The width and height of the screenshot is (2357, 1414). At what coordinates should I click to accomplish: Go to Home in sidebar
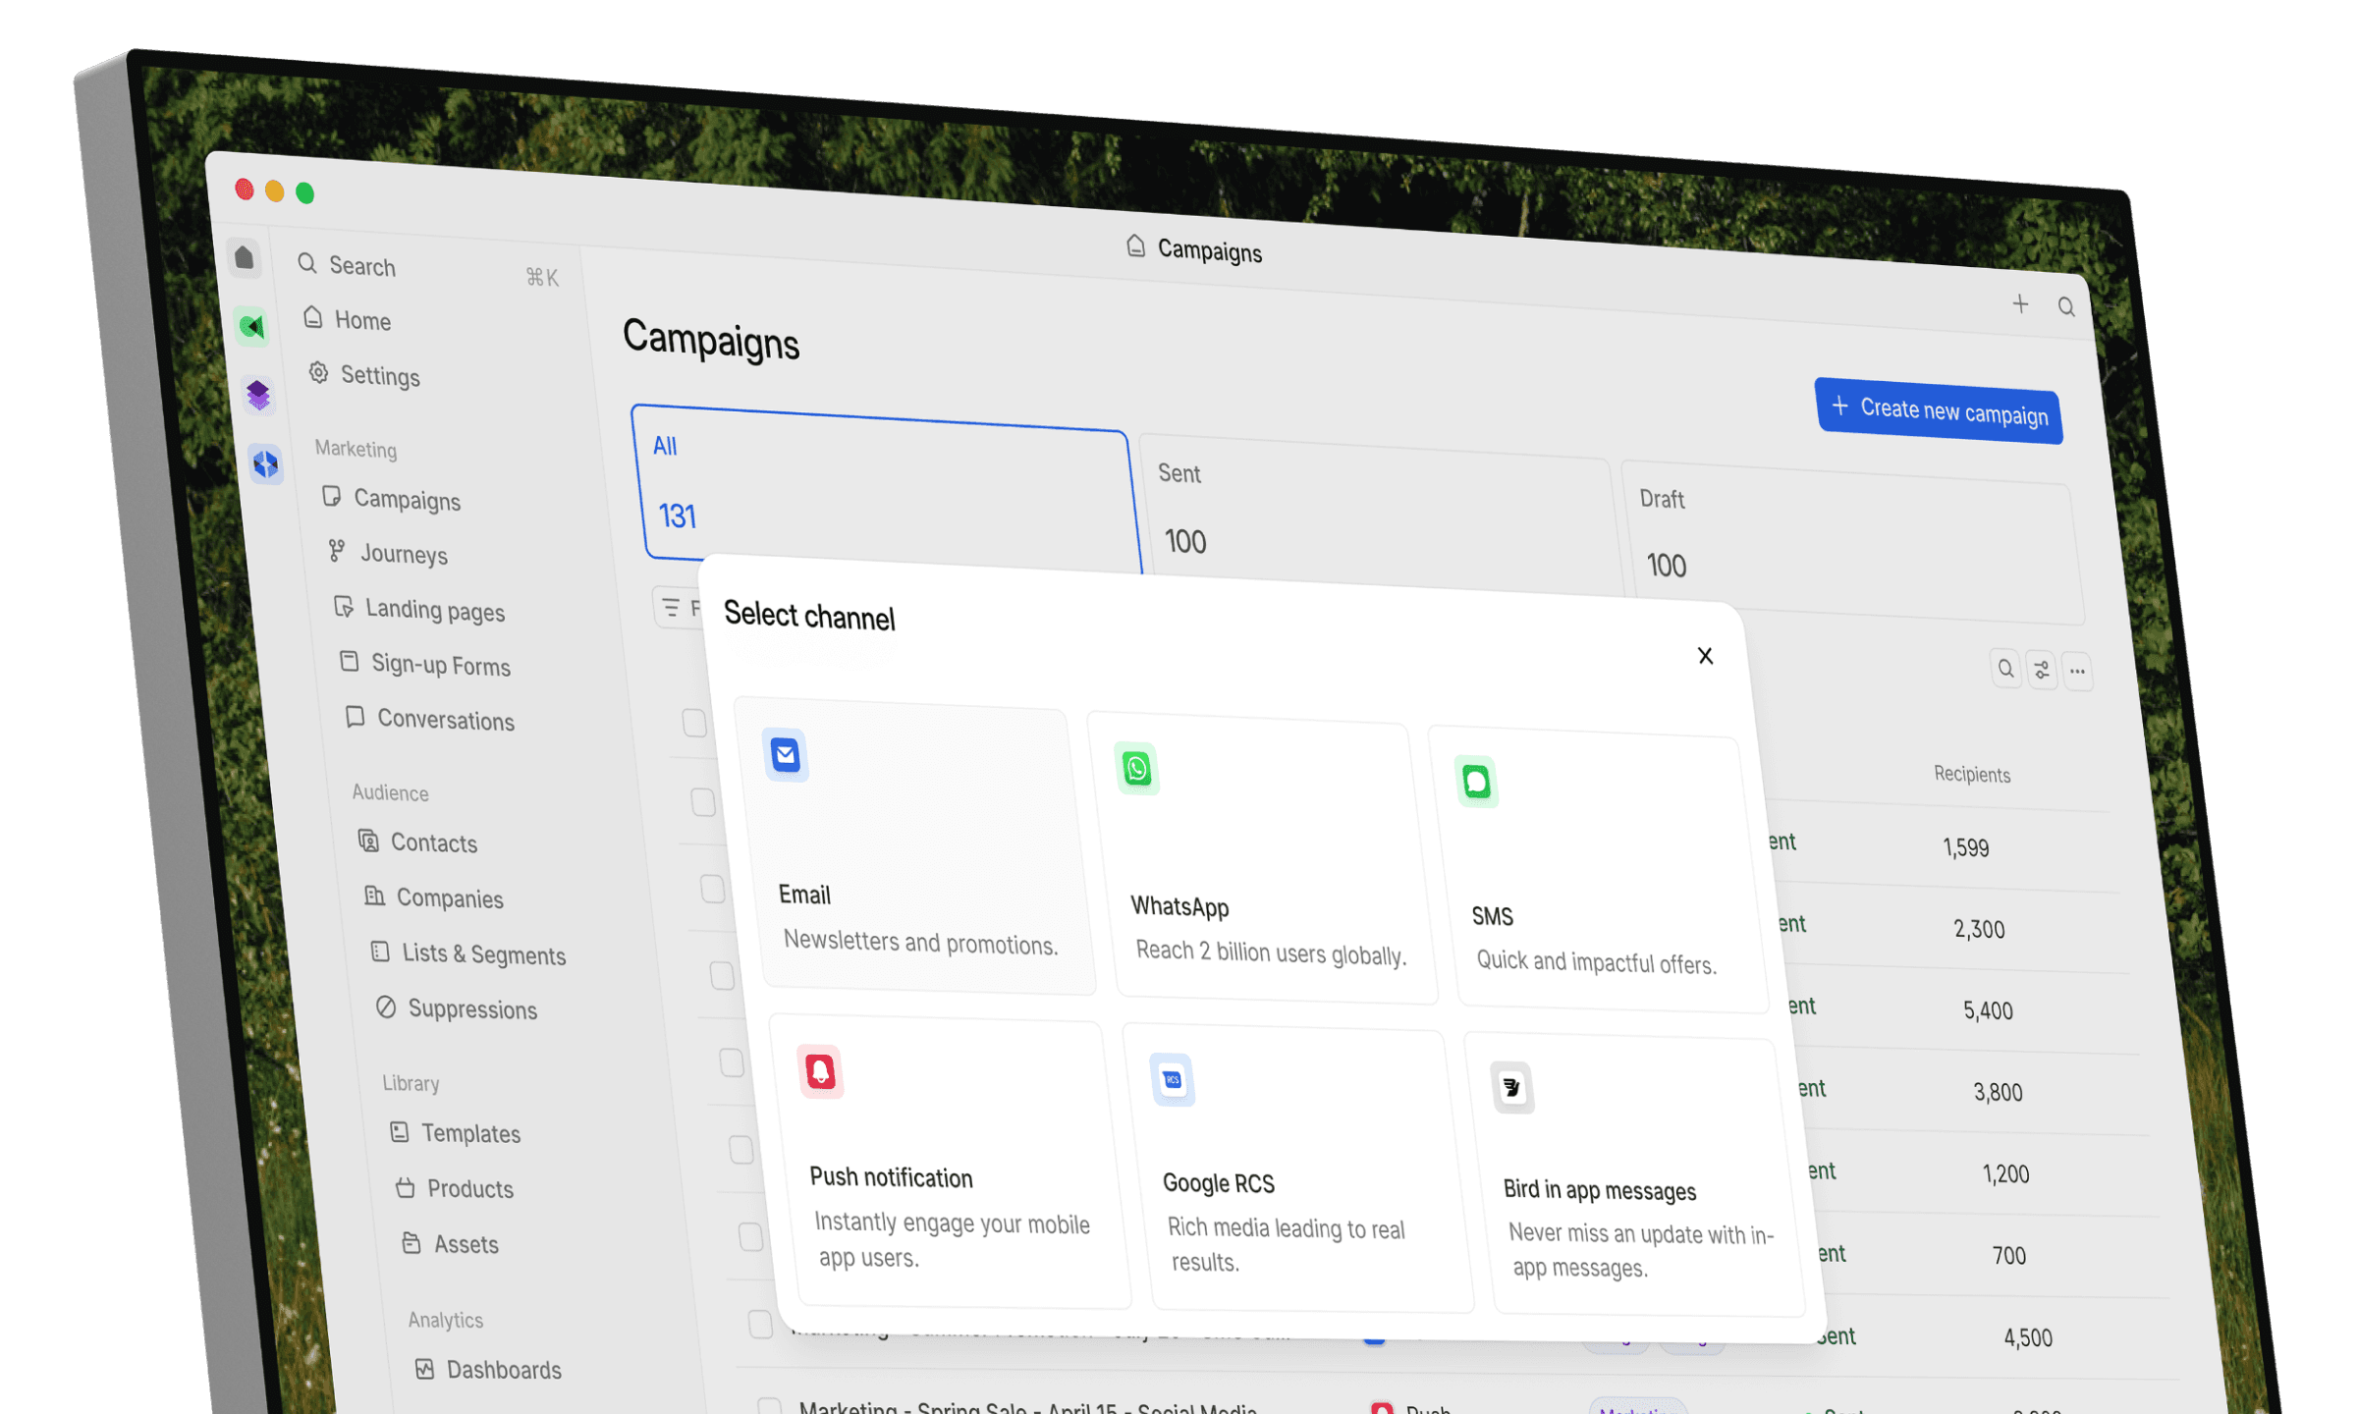tap(348, 319)
